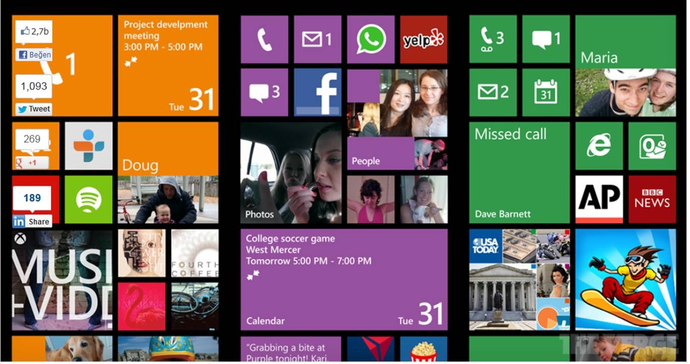Launch the Facebook tile

pos(318,92)
